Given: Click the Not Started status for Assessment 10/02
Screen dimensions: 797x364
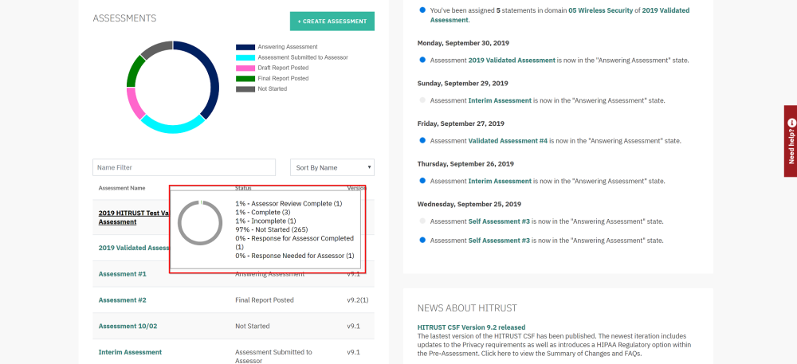Looking at the screenshot, I should click(253, 326).
